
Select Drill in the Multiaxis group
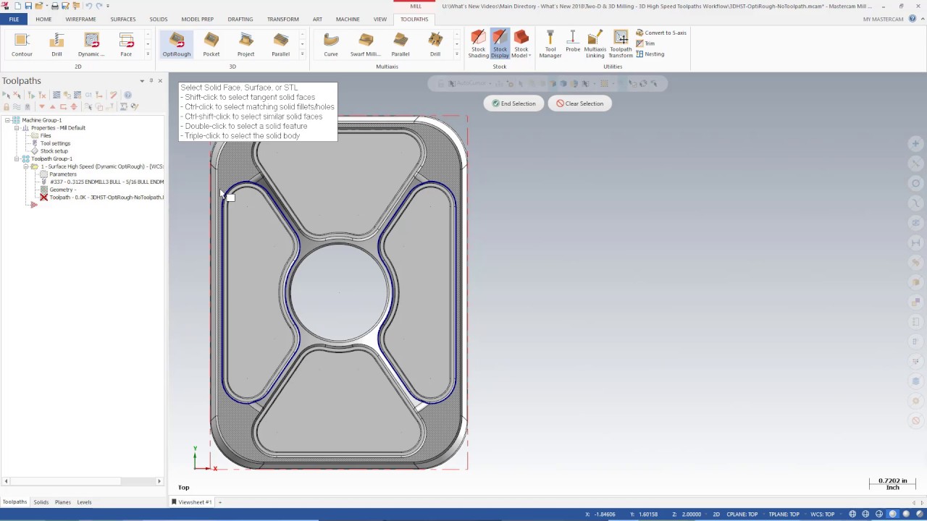pos(435,44)
